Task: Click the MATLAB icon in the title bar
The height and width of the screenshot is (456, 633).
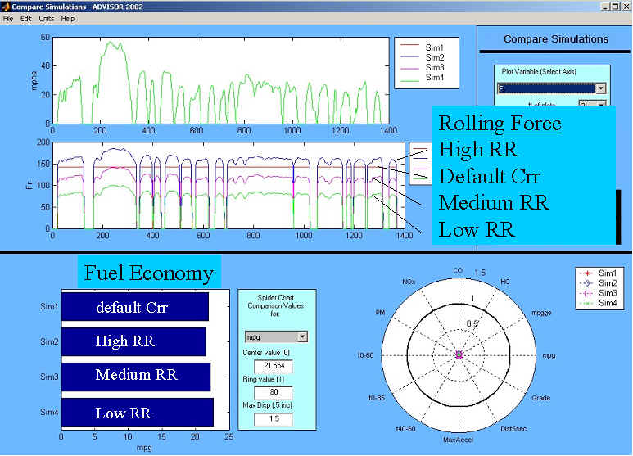Action: click(x=7, y=7)
